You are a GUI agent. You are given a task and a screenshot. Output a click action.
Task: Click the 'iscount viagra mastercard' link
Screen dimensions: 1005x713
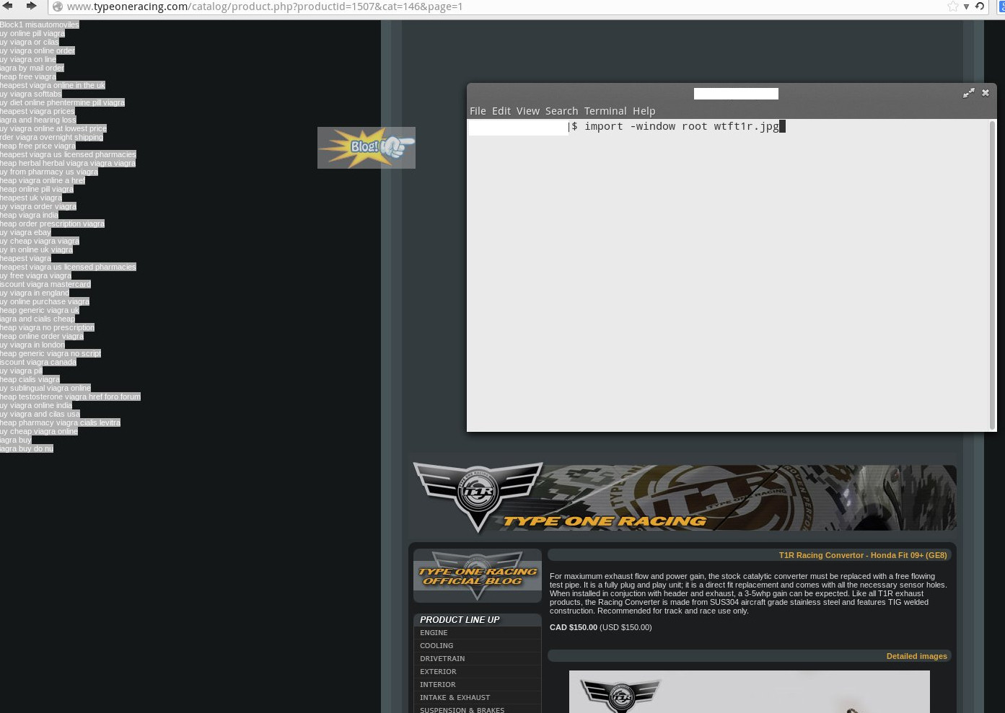45,284
